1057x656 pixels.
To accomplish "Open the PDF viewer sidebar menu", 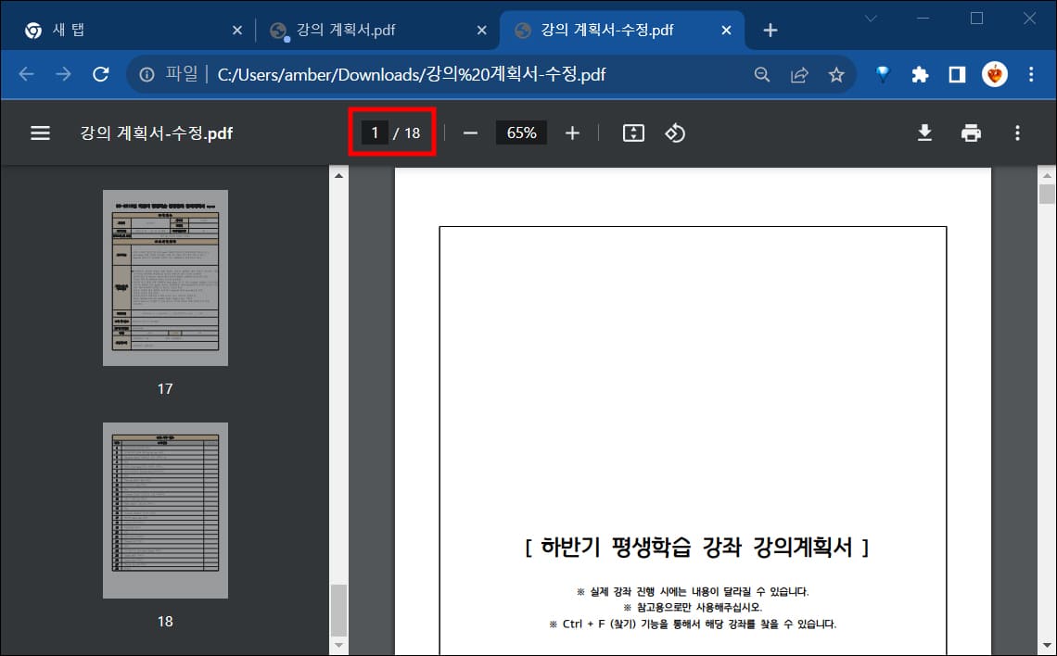I will click(x=40, y=132).
